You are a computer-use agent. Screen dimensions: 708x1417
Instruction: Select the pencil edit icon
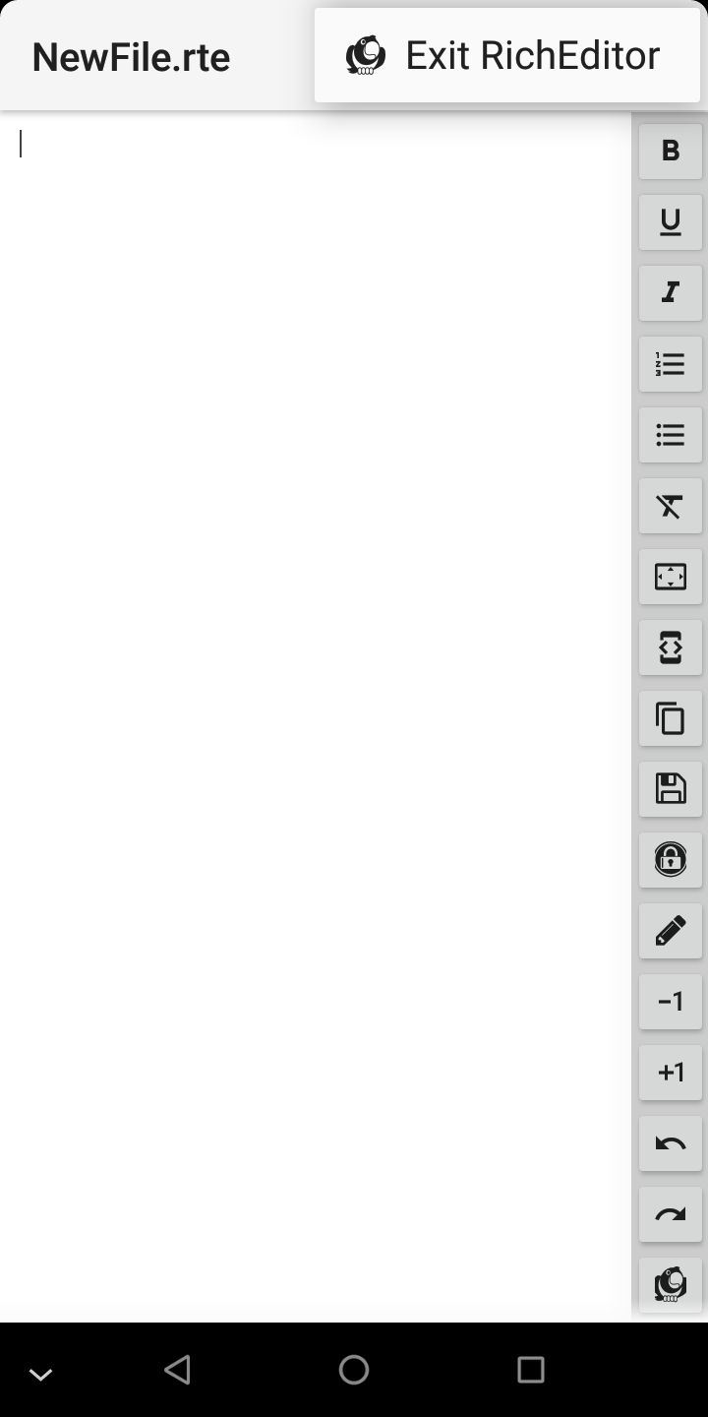point(671,931)
